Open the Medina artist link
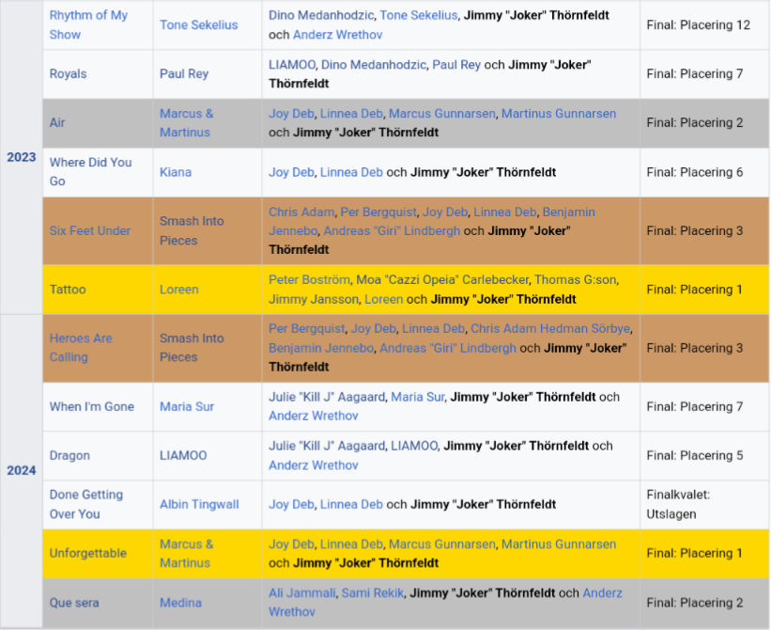 180,603
